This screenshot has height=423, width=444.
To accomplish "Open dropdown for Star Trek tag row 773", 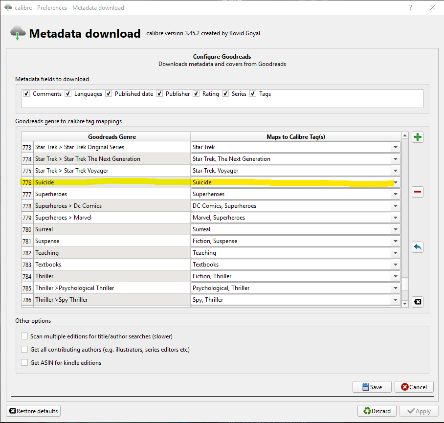I will (x=396, y=147).
